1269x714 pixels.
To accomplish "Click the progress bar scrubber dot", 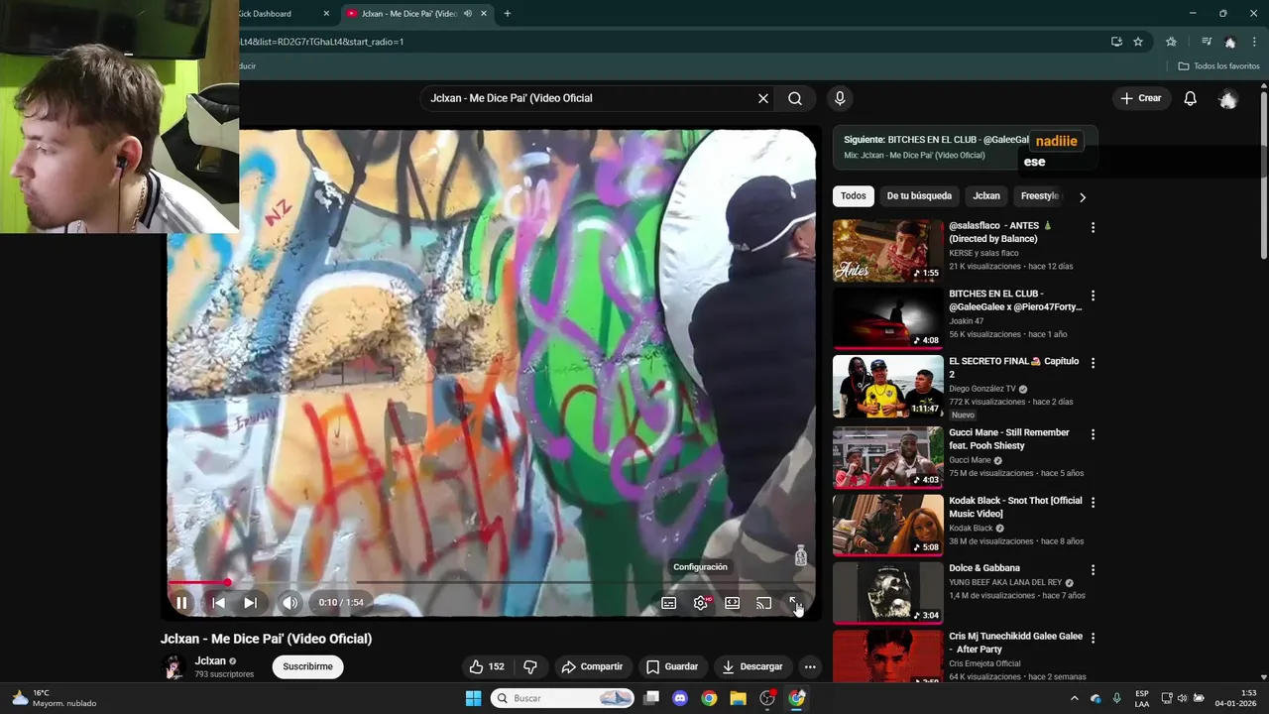I will 227,582.
